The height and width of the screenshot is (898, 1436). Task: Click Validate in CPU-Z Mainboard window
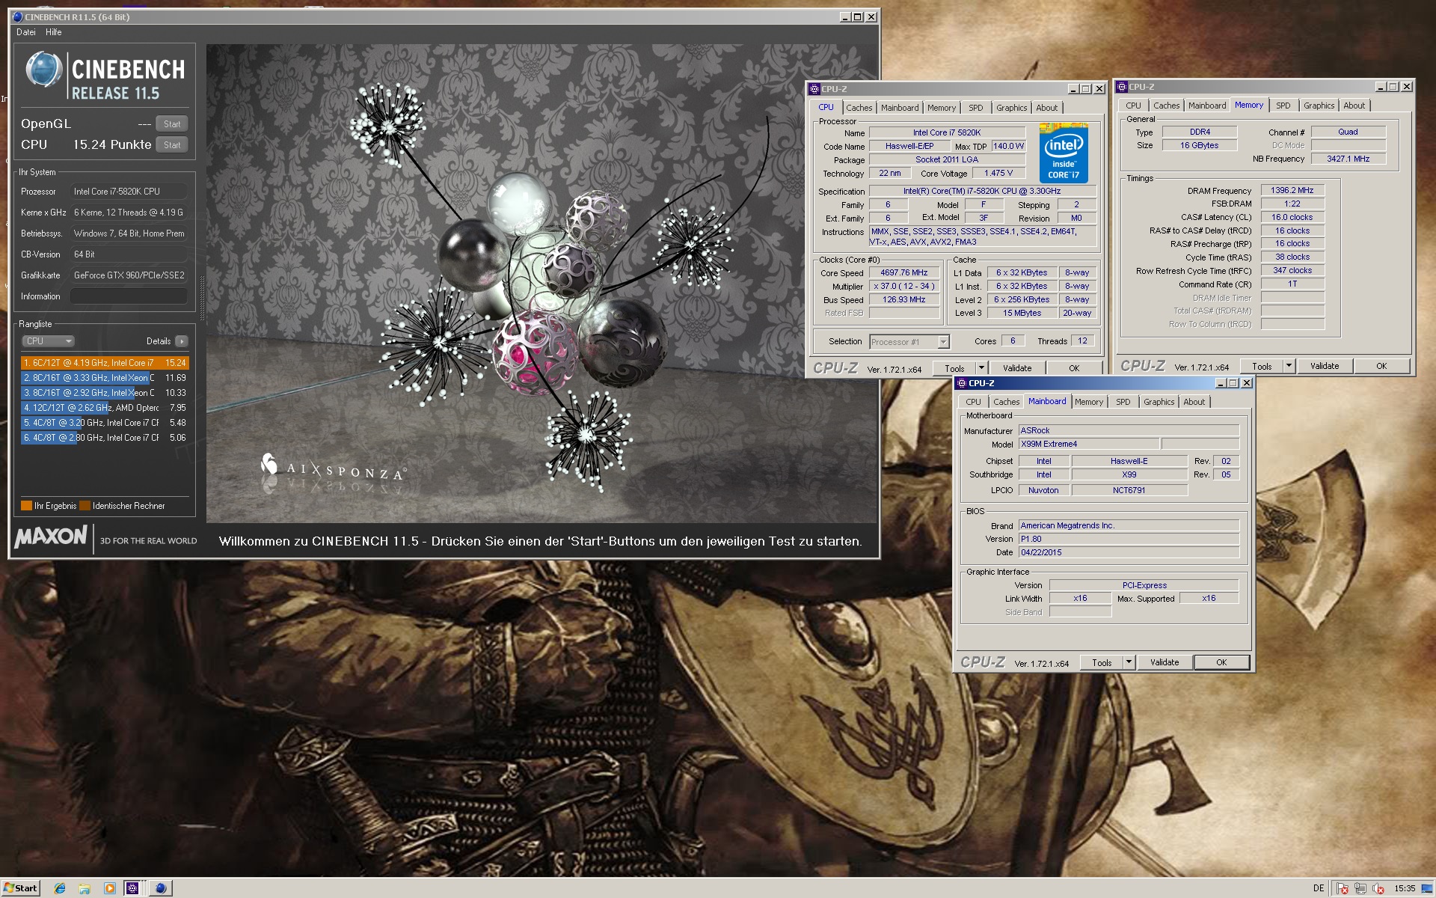coord(1165,662)
